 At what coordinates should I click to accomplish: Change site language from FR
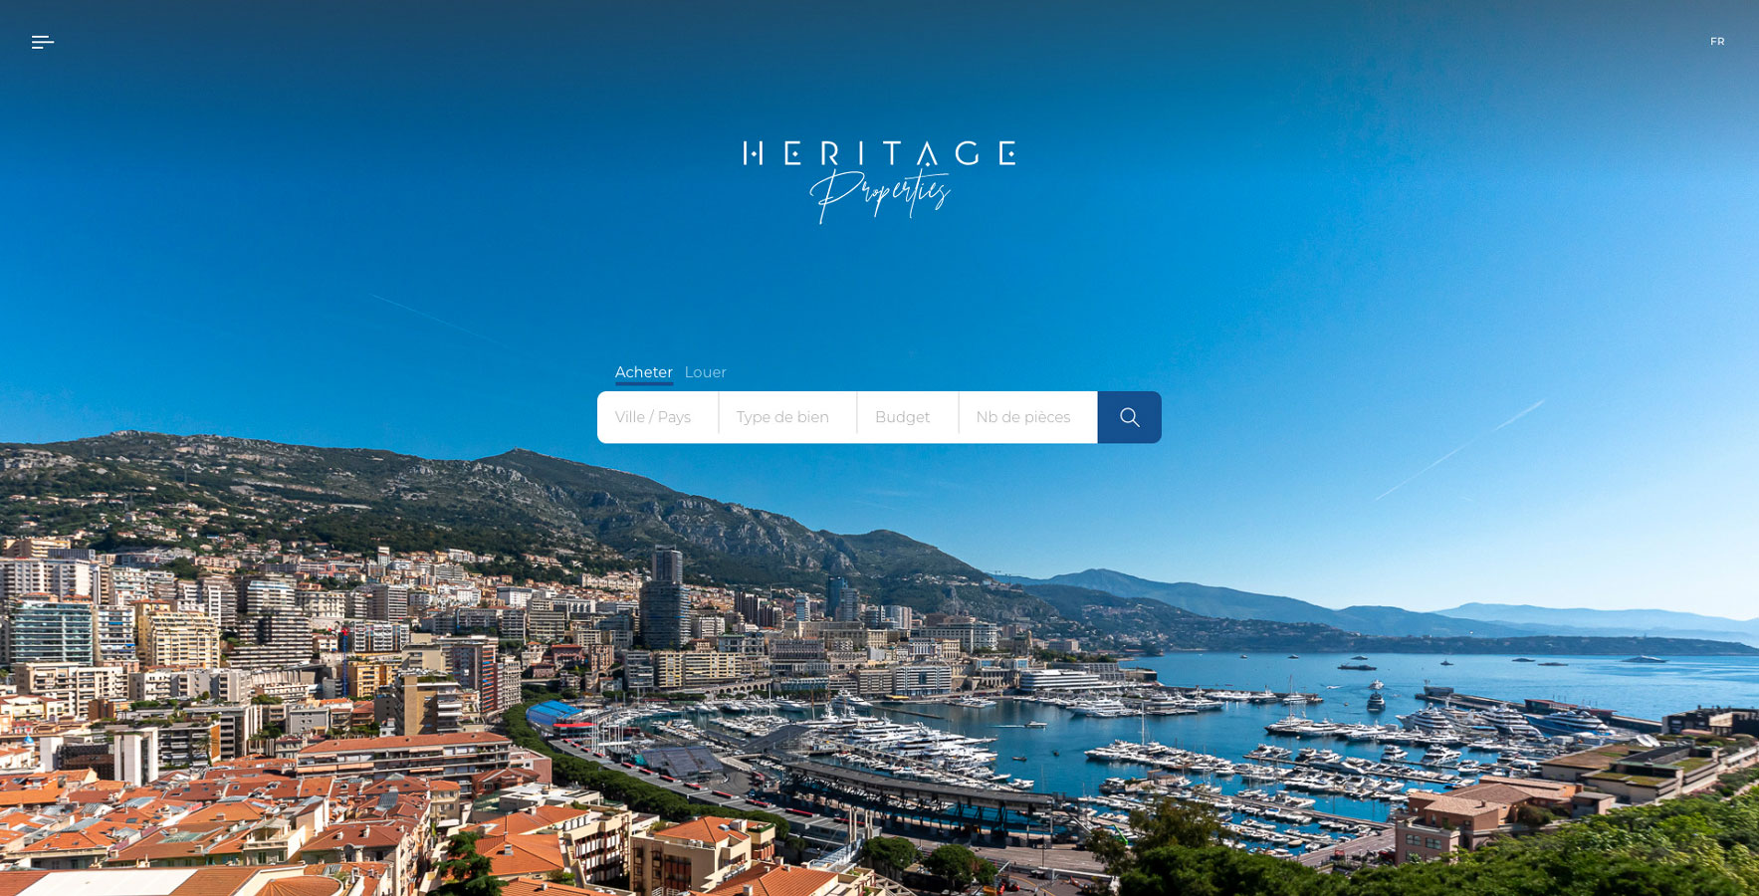(x=1717, y=42)
